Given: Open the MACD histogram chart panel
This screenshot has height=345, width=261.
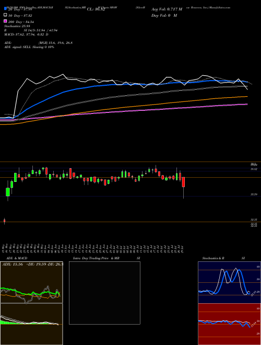Looking at the screenshot, I should tap(31, 324).
